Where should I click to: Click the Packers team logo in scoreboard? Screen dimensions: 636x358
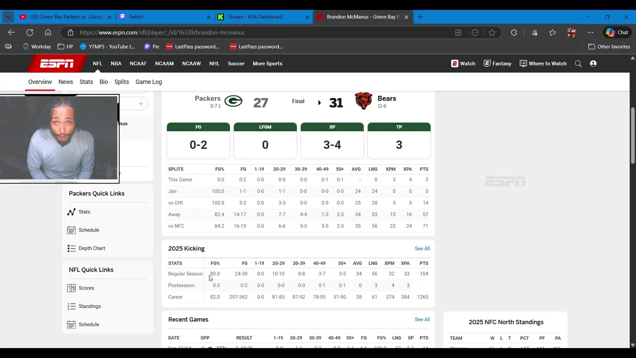234,101
